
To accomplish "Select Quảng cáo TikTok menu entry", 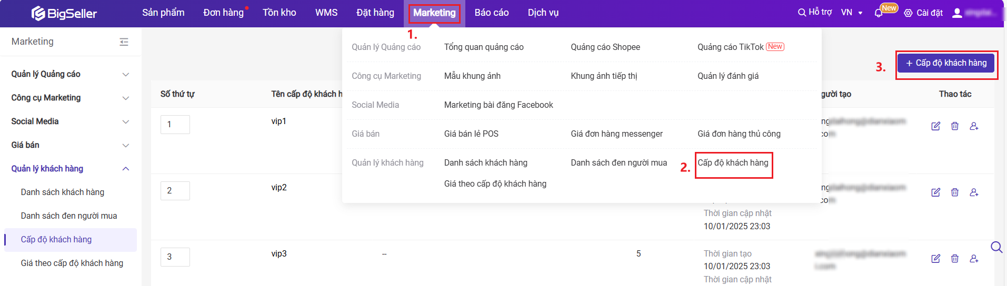I will click(730, 47).
